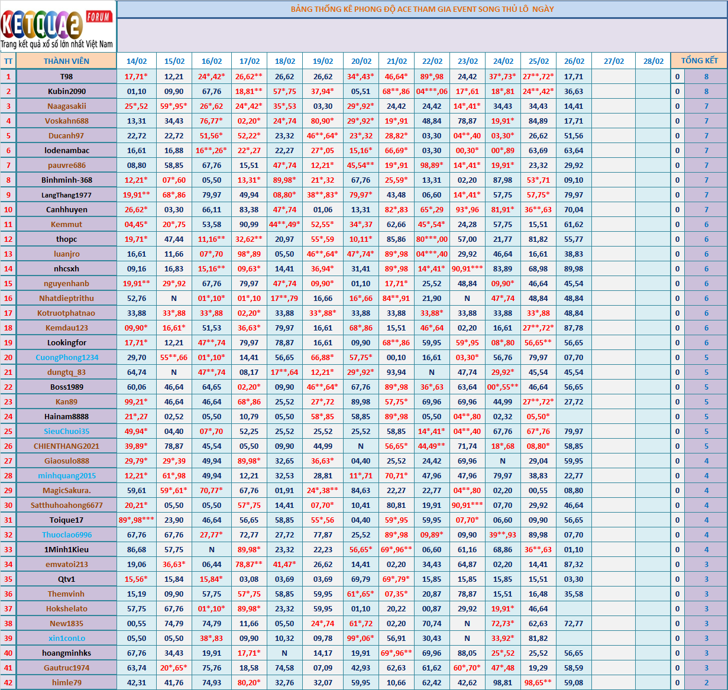
Task: Click the 'THÀNH VIÊN' column header
Action: [66, 61]
